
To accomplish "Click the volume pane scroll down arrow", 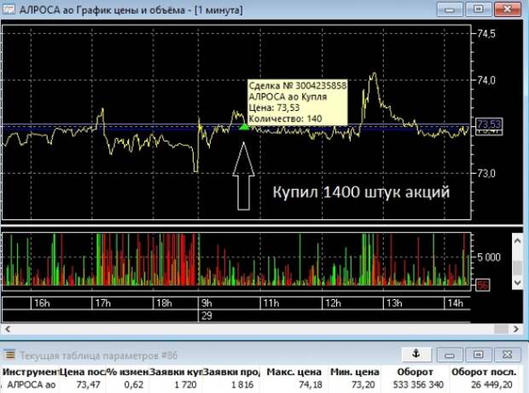I will [517, 282].
